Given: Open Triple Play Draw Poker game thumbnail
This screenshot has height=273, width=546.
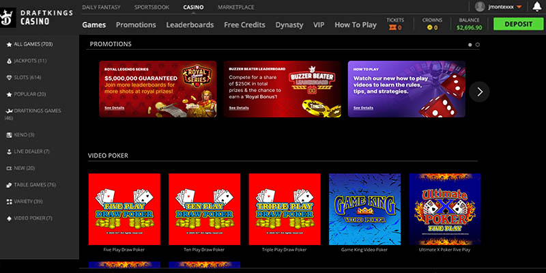Looking at the screenshot, I should [285, 210].
